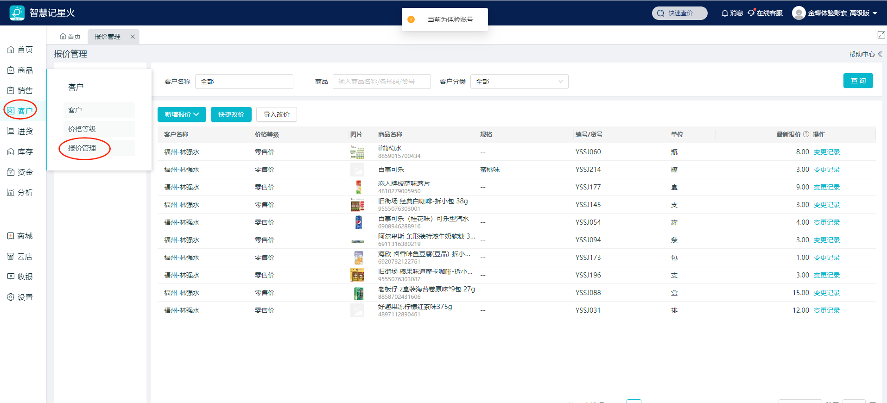The image size is (887, 403).
Task: Click the 旧街场 榛果味 product image
Action: [x=357, y=275]
